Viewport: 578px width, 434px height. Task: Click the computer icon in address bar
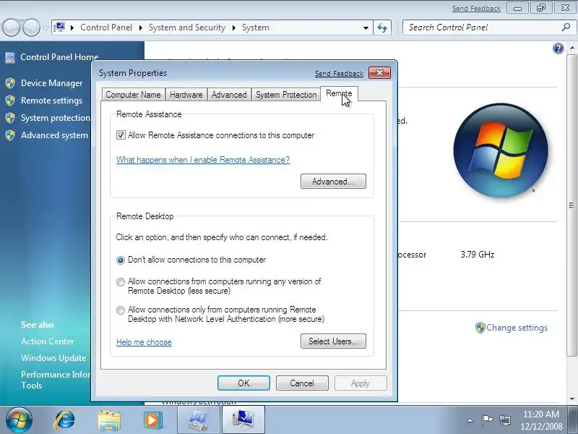pos(59,27)
